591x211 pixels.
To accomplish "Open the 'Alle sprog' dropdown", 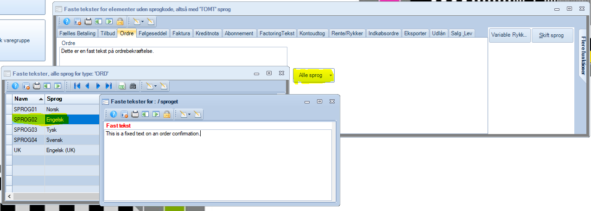I will click(313, 75).
